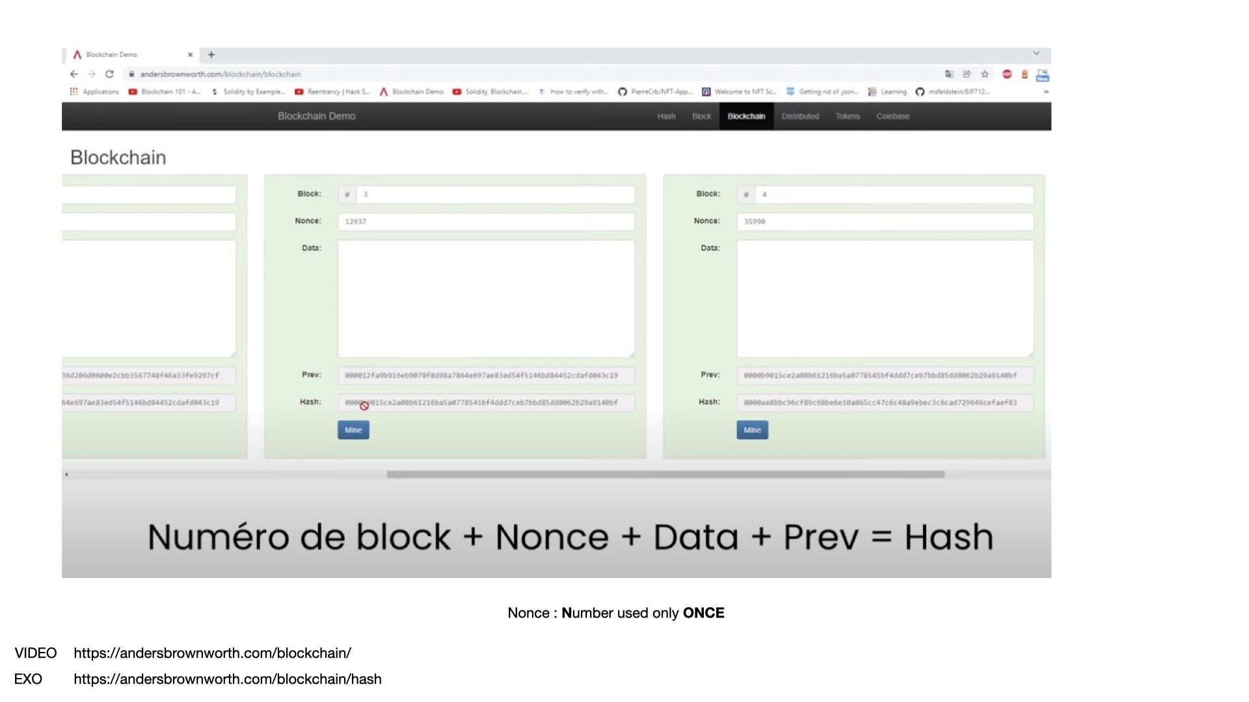Screen dimensions: 1249x702
Task: Switch to the Hash nav tab
Action: 666,116
